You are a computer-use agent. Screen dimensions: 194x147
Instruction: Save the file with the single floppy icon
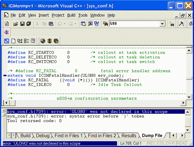point(22,24)
